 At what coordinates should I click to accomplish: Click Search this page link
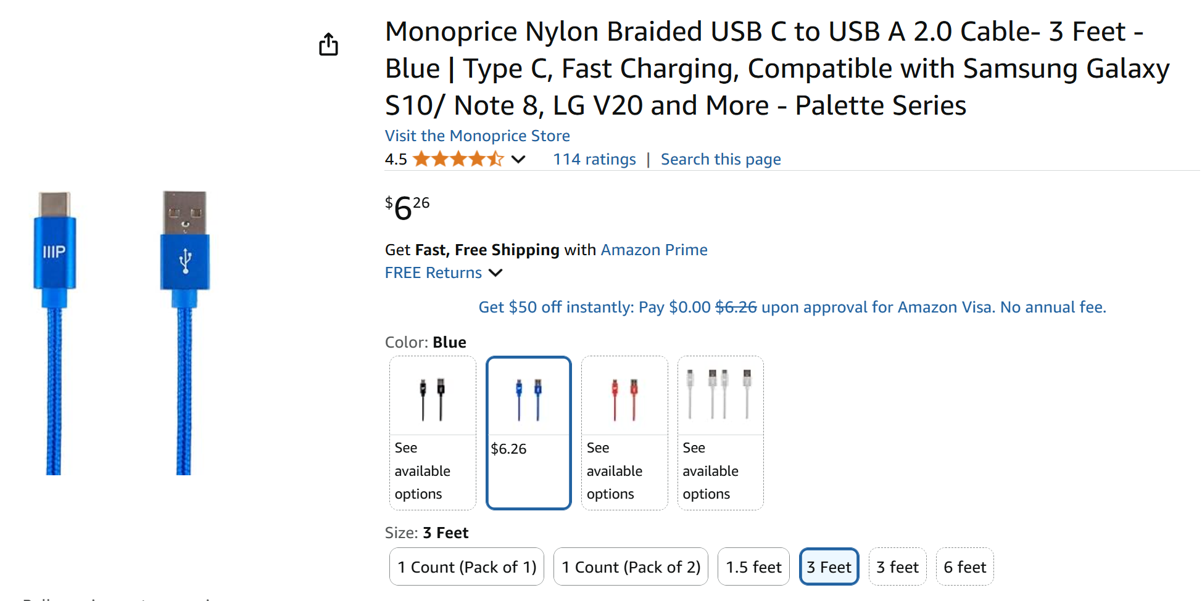(721, 160)
